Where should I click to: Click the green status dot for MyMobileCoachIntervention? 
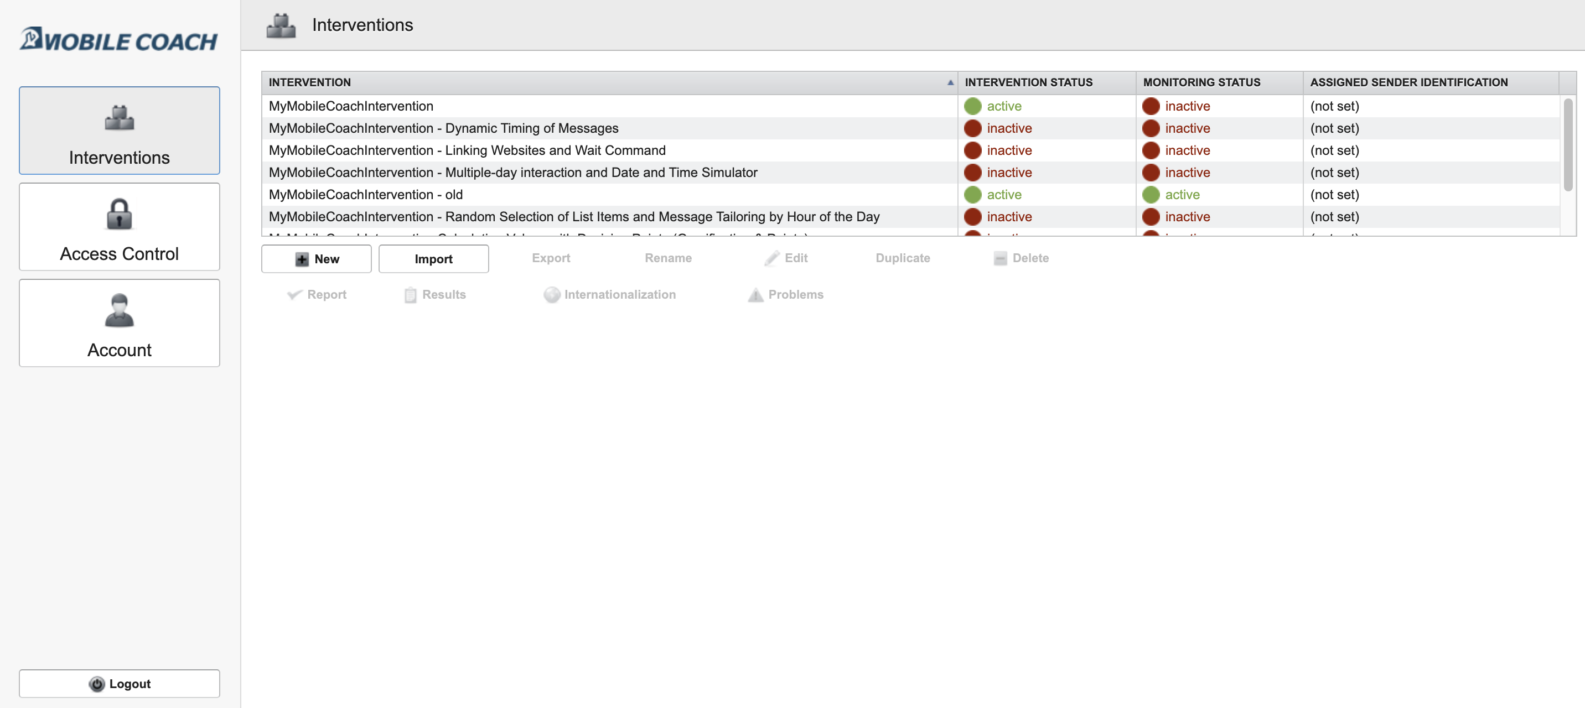(972, 106)
